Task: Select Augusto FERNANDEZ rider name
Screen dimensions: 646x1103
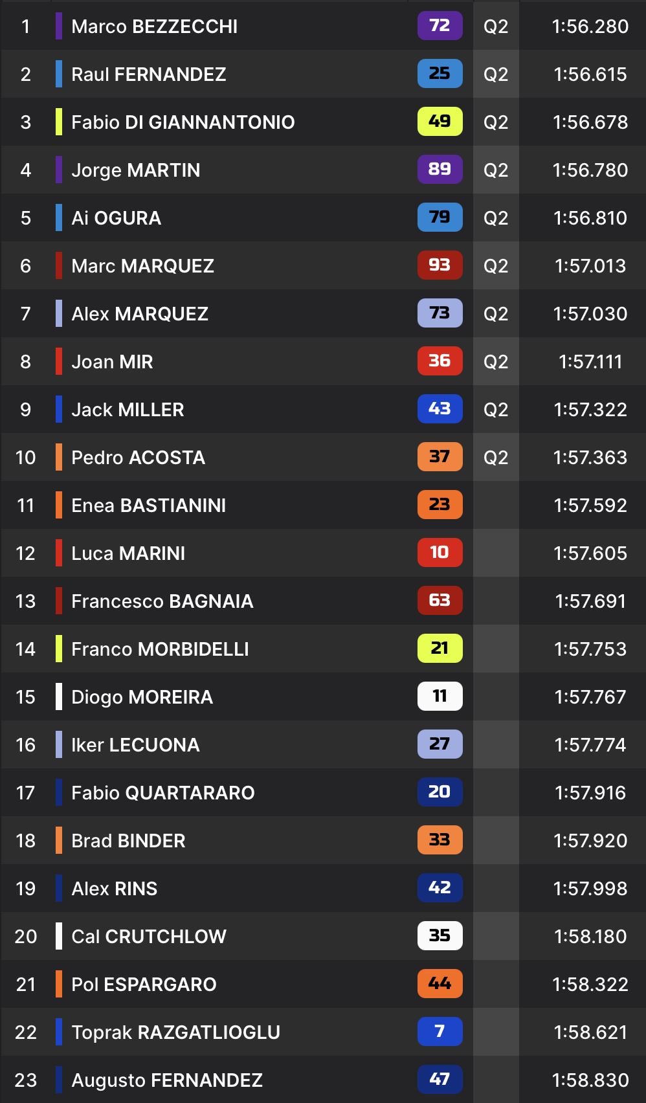Action: click(x=167, y=1080)
